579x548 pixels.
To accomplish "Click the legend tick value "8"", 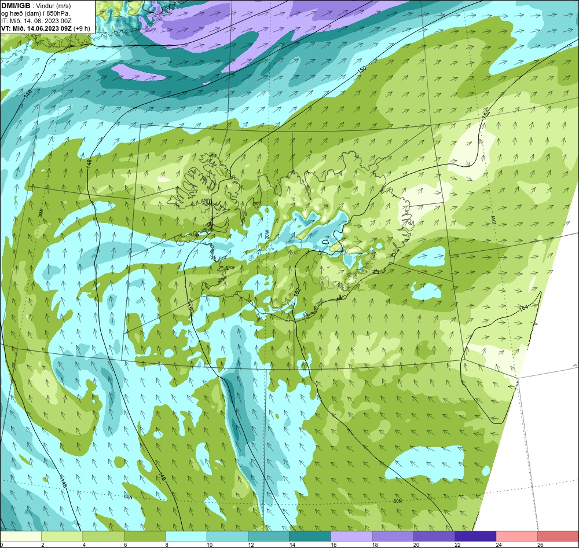I will [167, 545].
